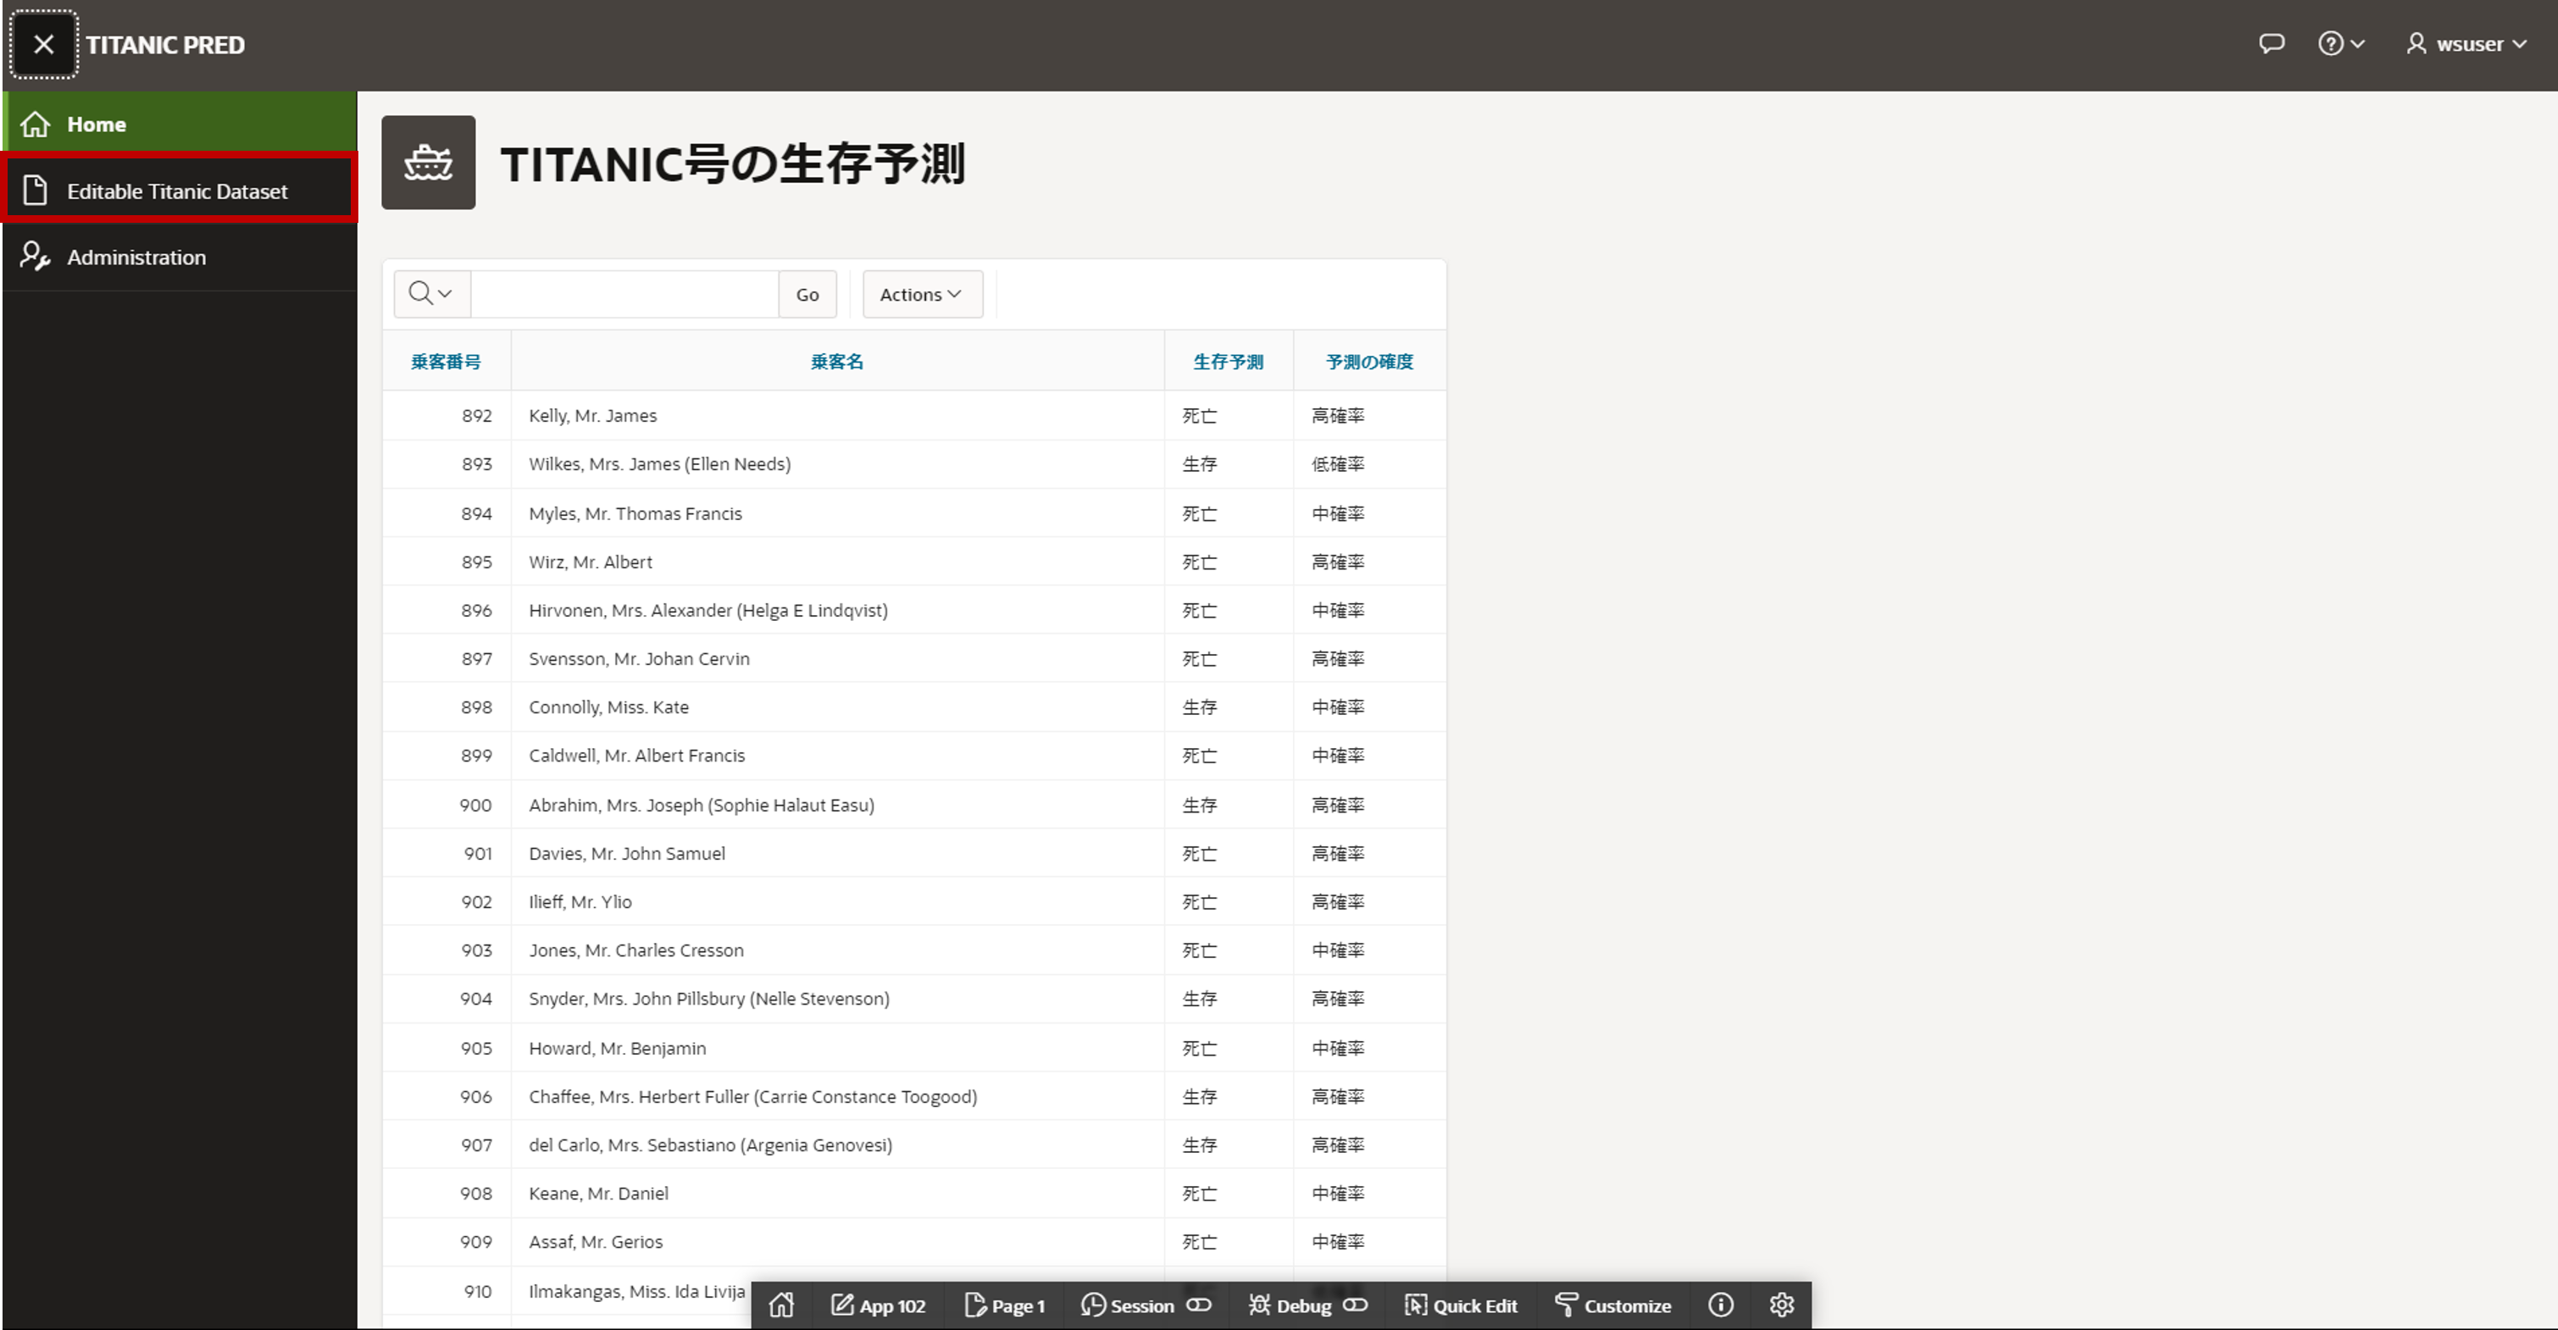
Task: Toggle the Debug switch in toolbar
Action: 1356,1305
